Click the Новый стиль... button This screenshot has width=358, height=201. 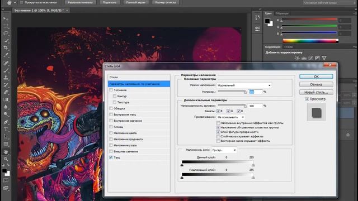pos(316,92)
